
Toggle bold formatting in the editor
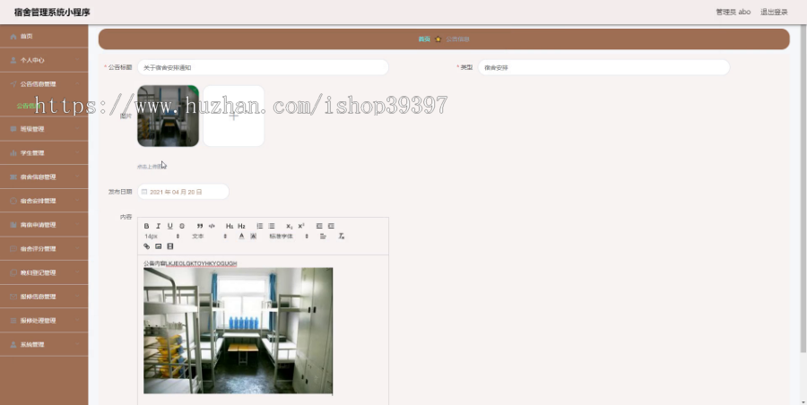147,226
